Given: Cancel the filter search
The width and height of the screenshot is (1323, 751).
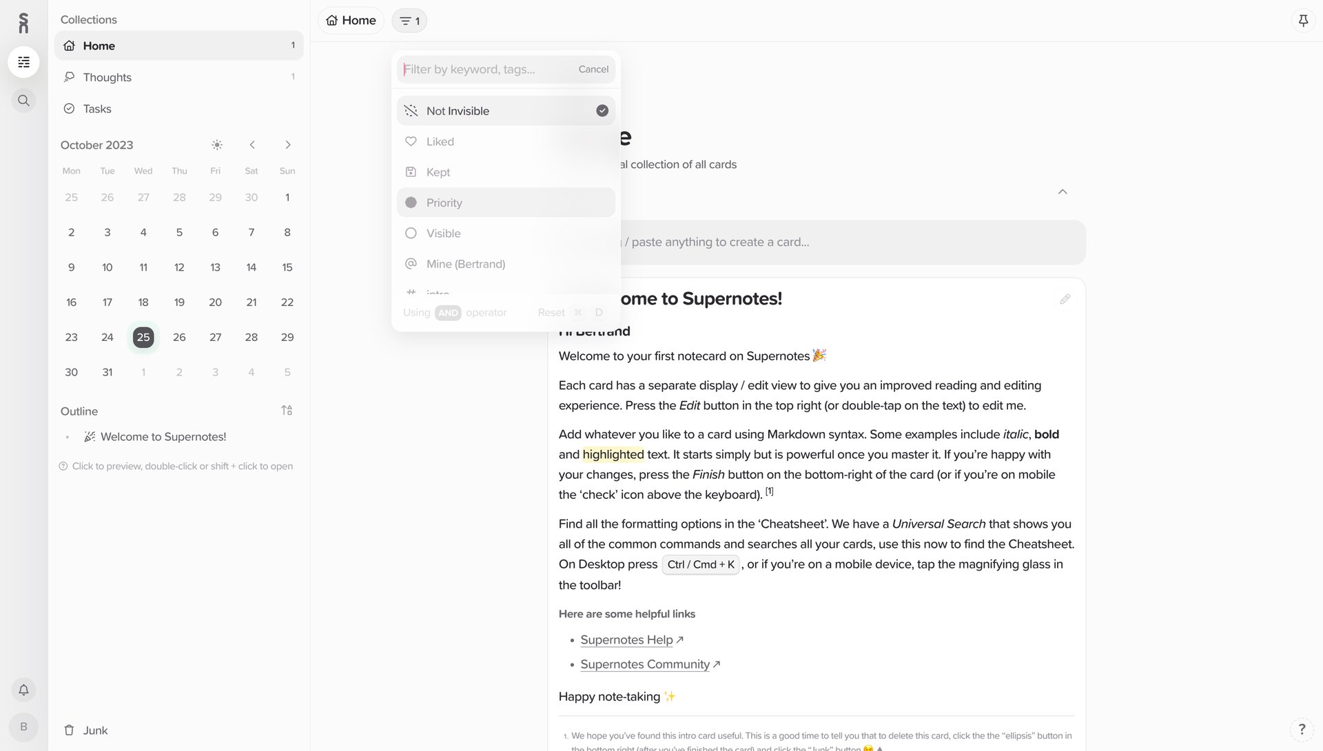Looking at the screenshot, I should pyautogui.click(x=593, y=69).
